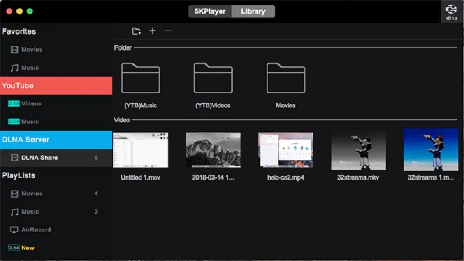
Task: Open the (YTB)Music folder icon
Action: click(141, 78)
